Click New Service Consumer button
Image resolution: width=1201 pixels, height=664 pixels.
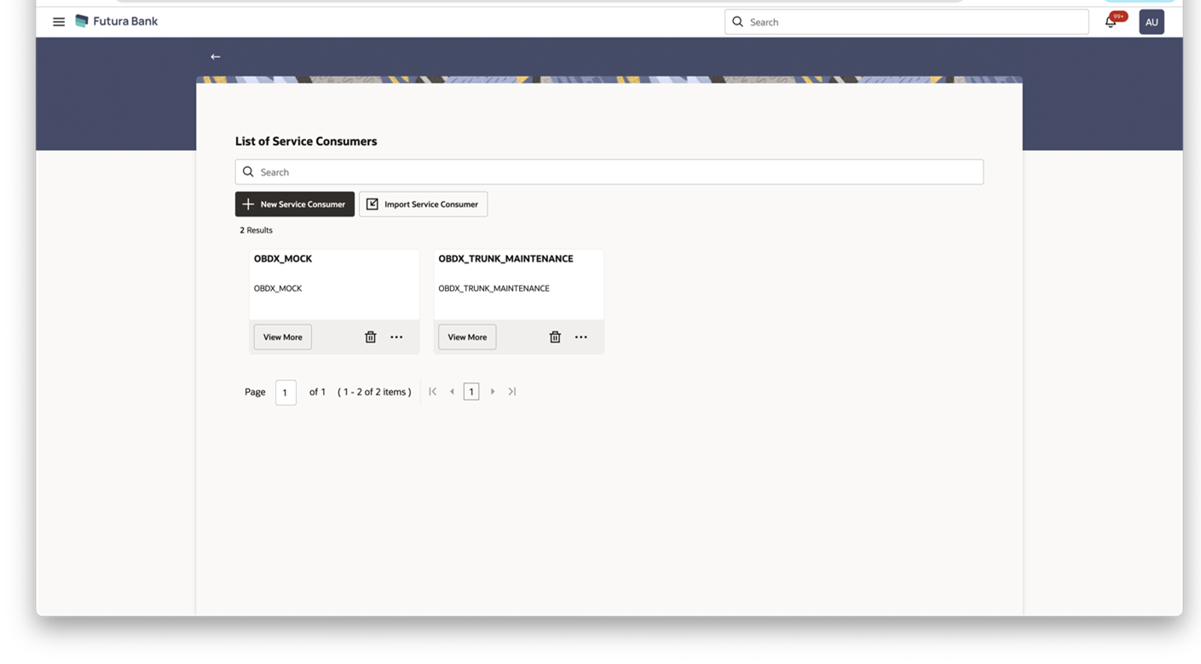295,204
